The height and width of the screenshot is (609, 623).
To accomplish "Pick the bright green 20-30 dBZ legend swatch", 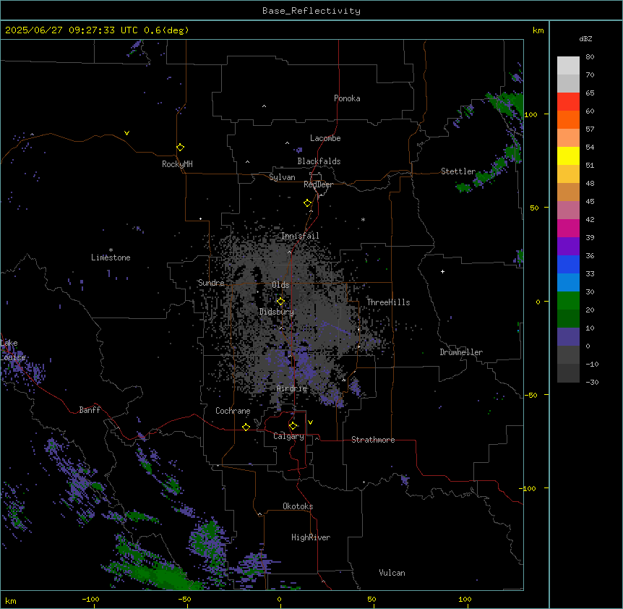I will (568, 301).
